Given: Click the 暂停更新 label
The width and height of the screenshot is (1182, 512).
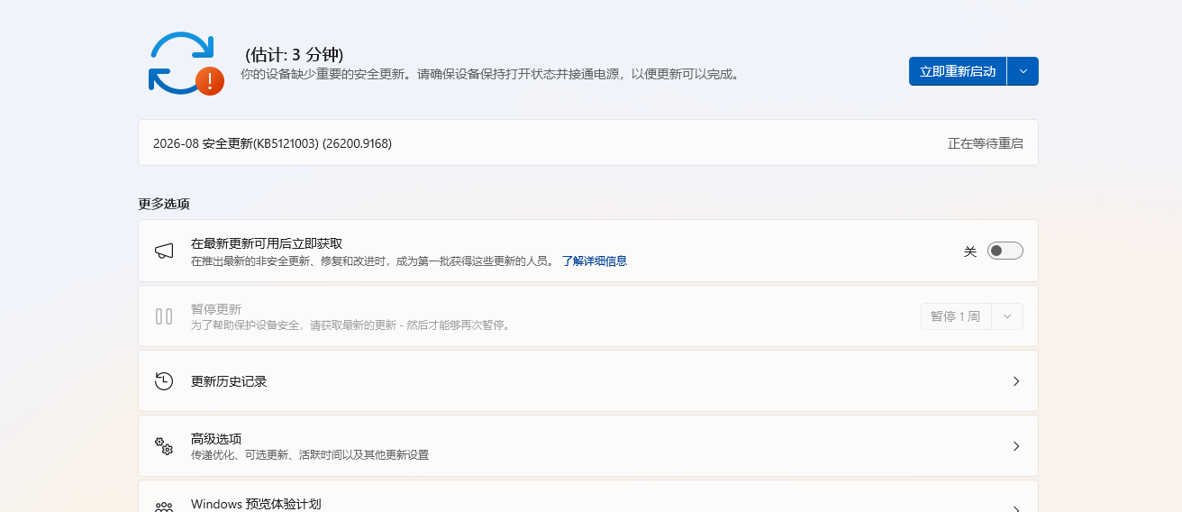Looking at the screenshot, I should click(216, 309).
